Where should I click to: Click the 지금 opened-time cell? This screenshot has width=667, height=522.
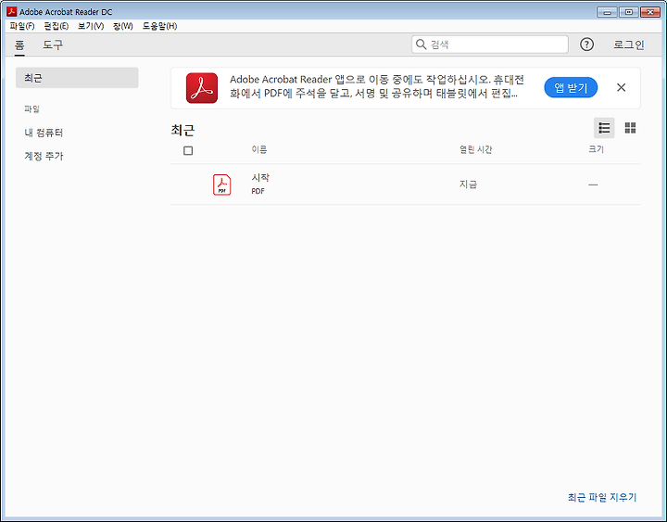point(468,185)
